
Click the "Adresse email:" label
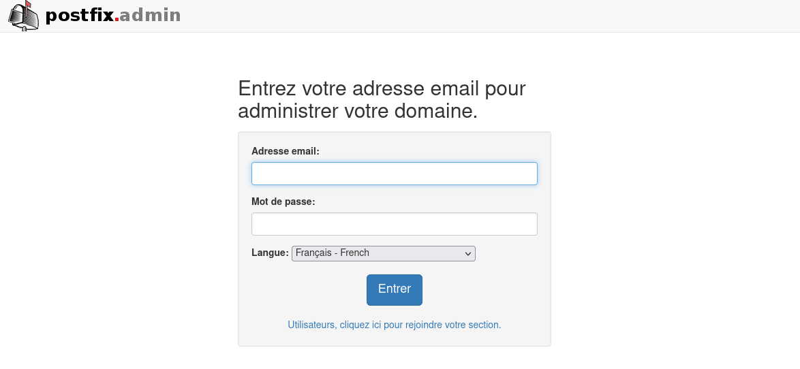pos(285,151)
